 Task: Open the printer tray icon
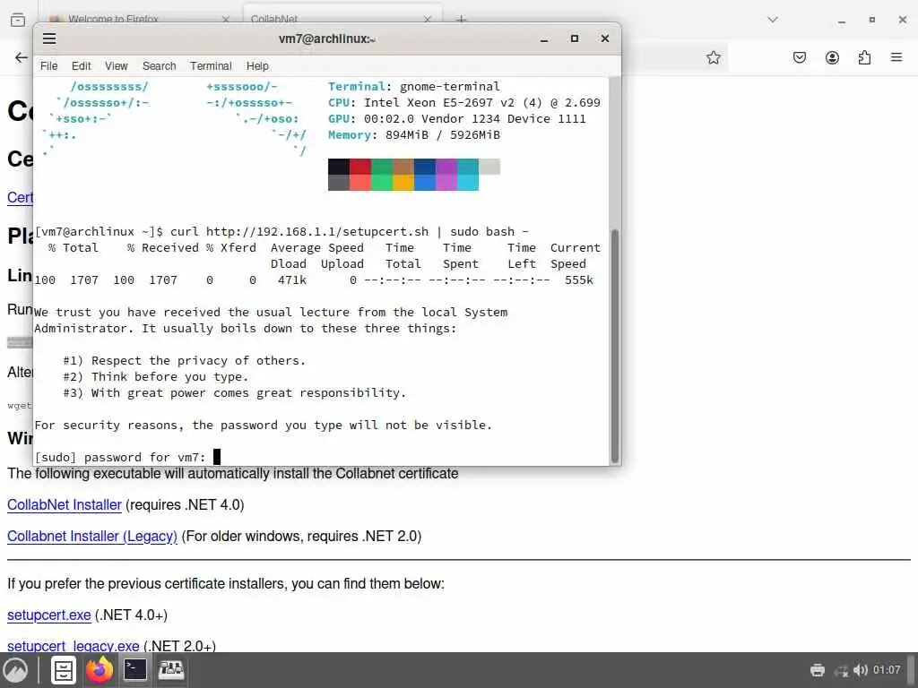click(818, 670)
